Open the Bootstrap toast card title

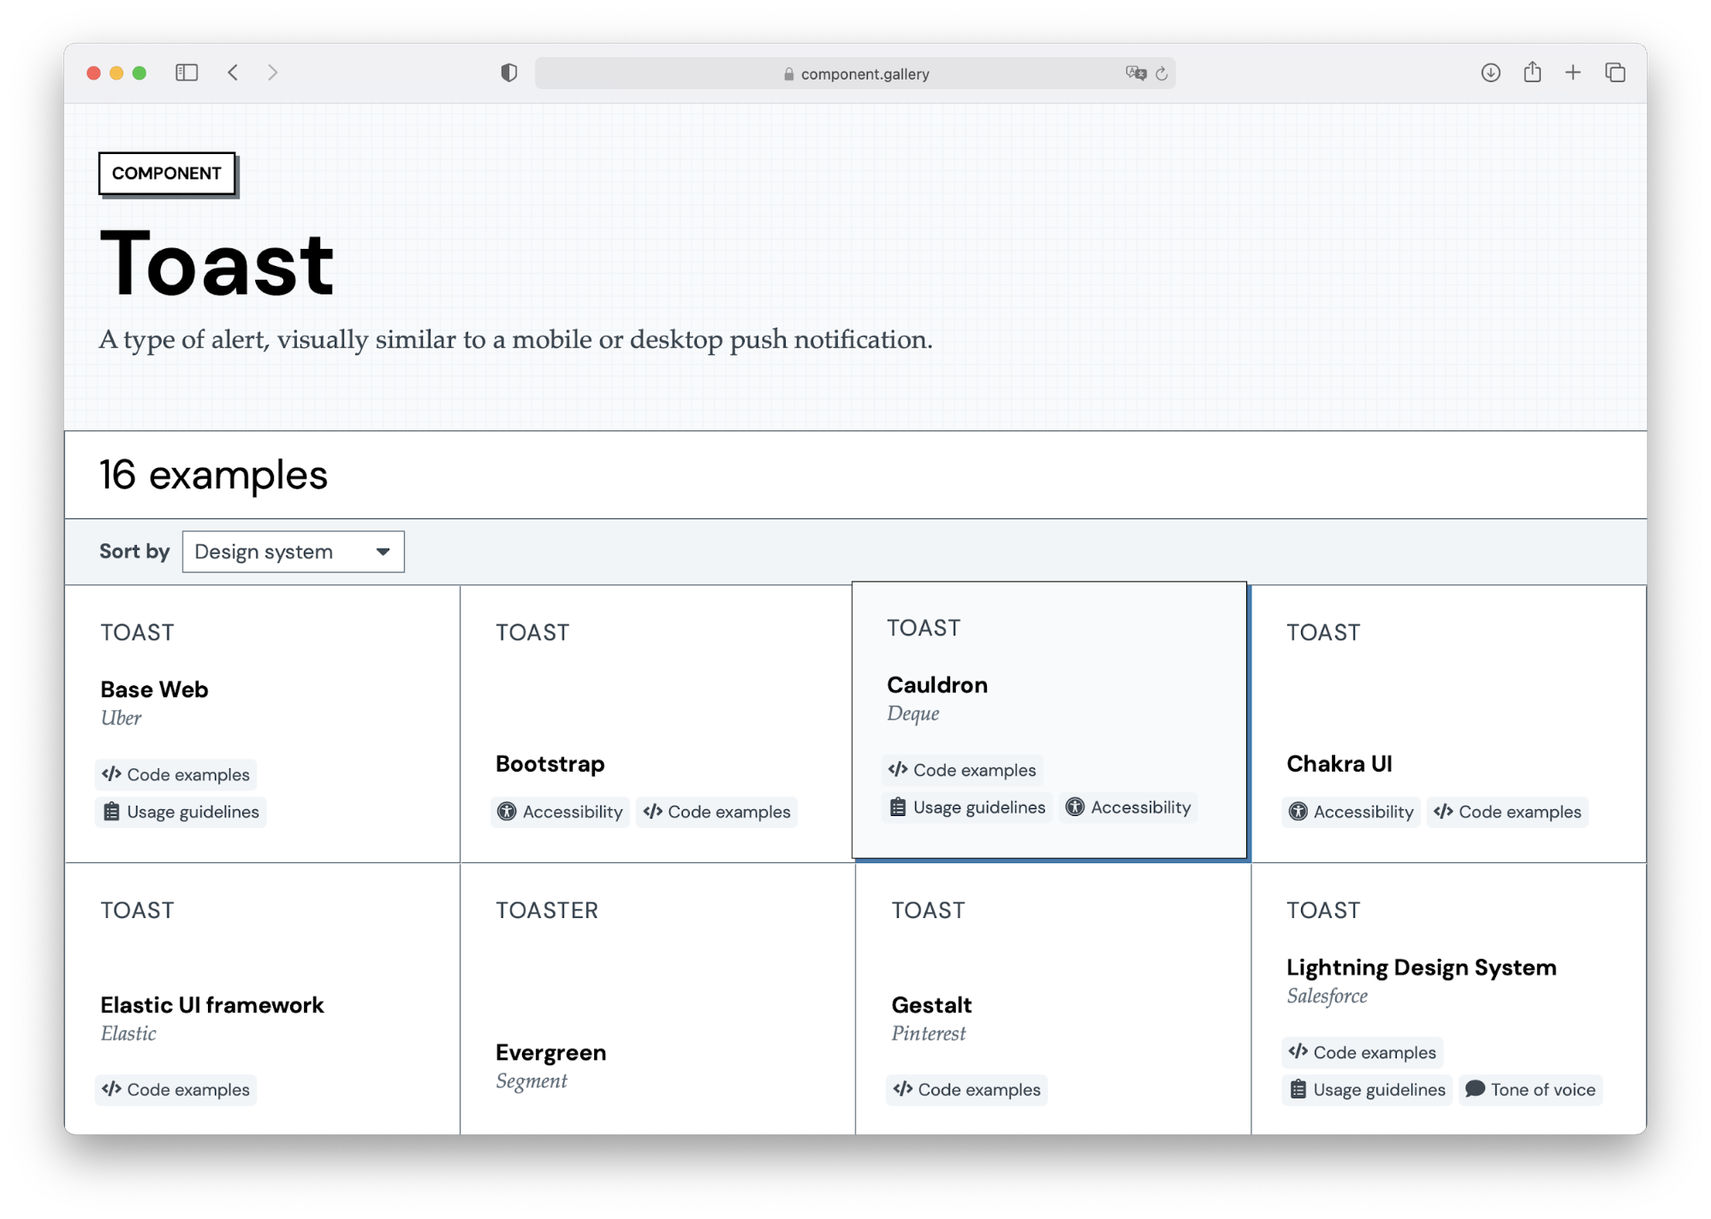coord(550,764)
